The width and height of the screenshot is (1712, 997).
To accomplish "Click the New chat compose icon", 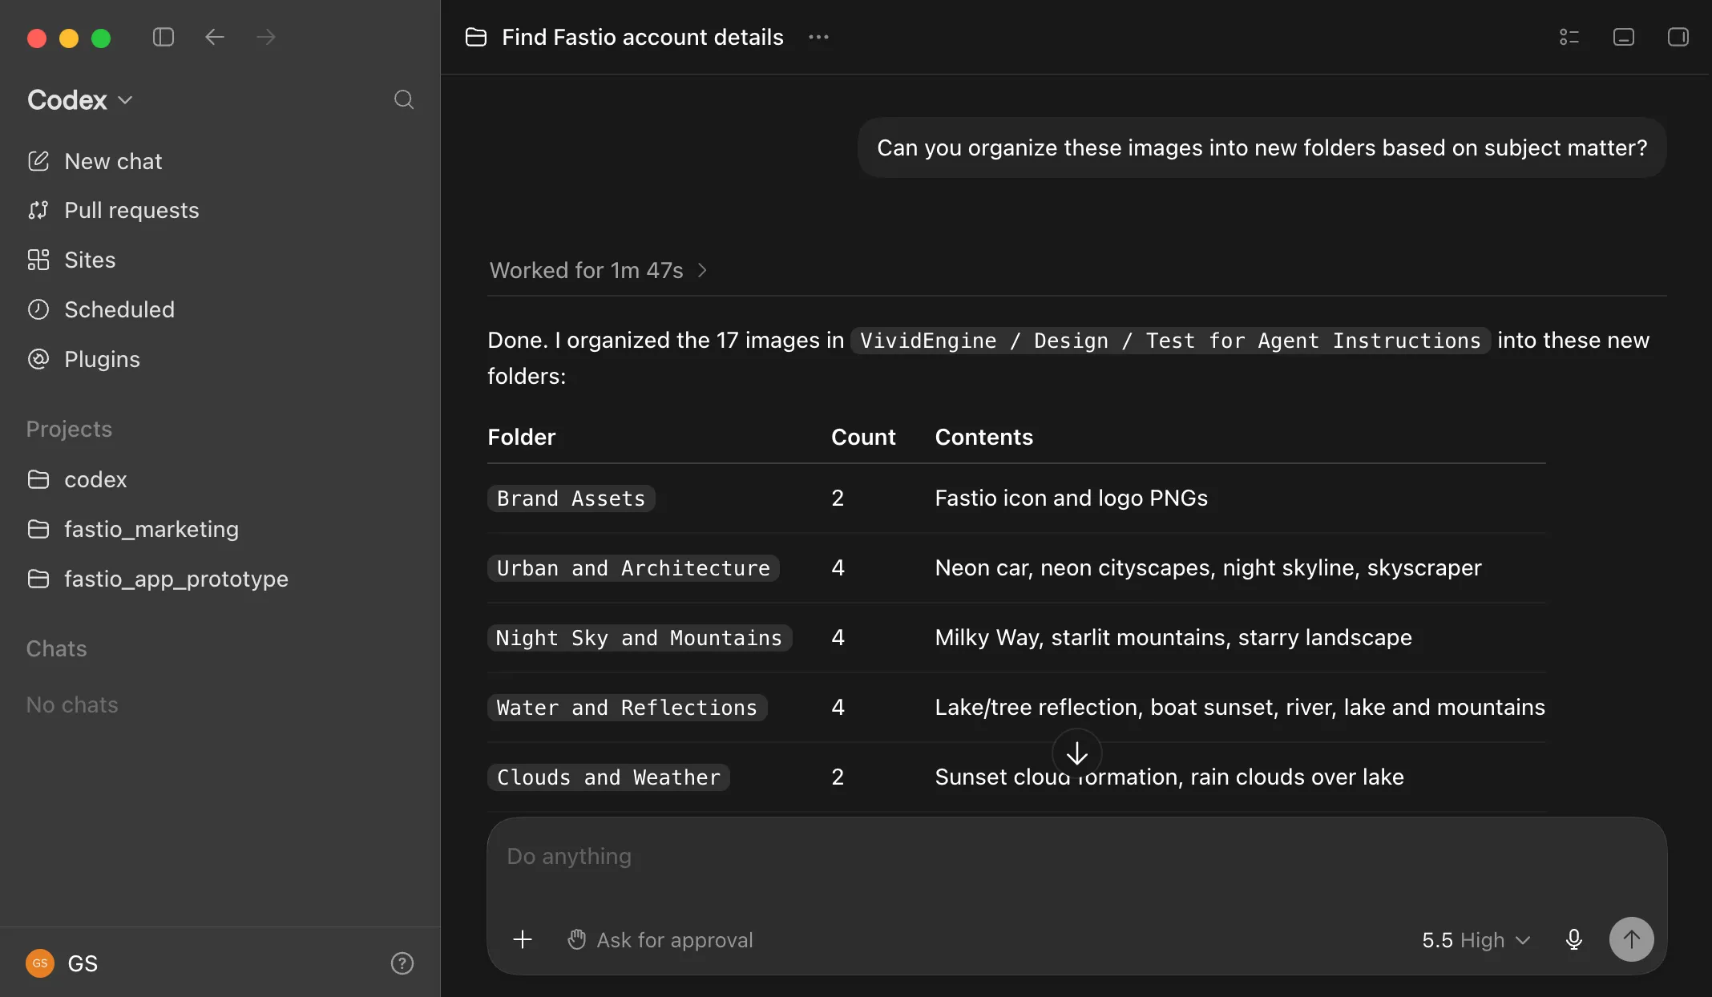I will [38, 161].
